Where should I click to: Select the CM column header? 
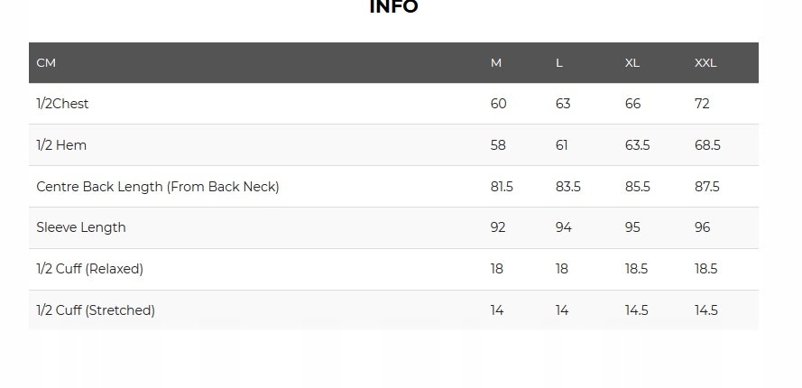[46, 63]
